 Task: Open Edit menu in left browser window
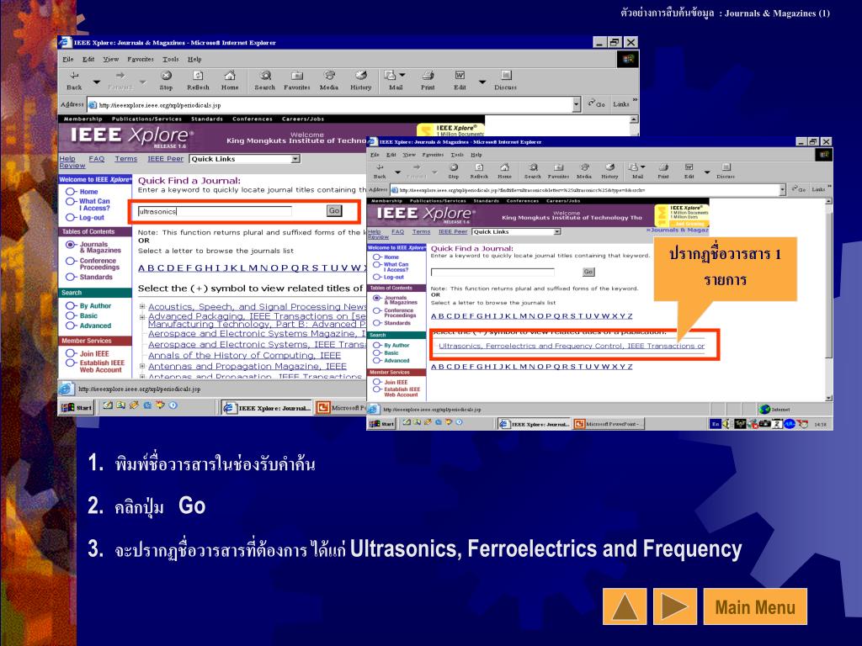pos(88,60)
